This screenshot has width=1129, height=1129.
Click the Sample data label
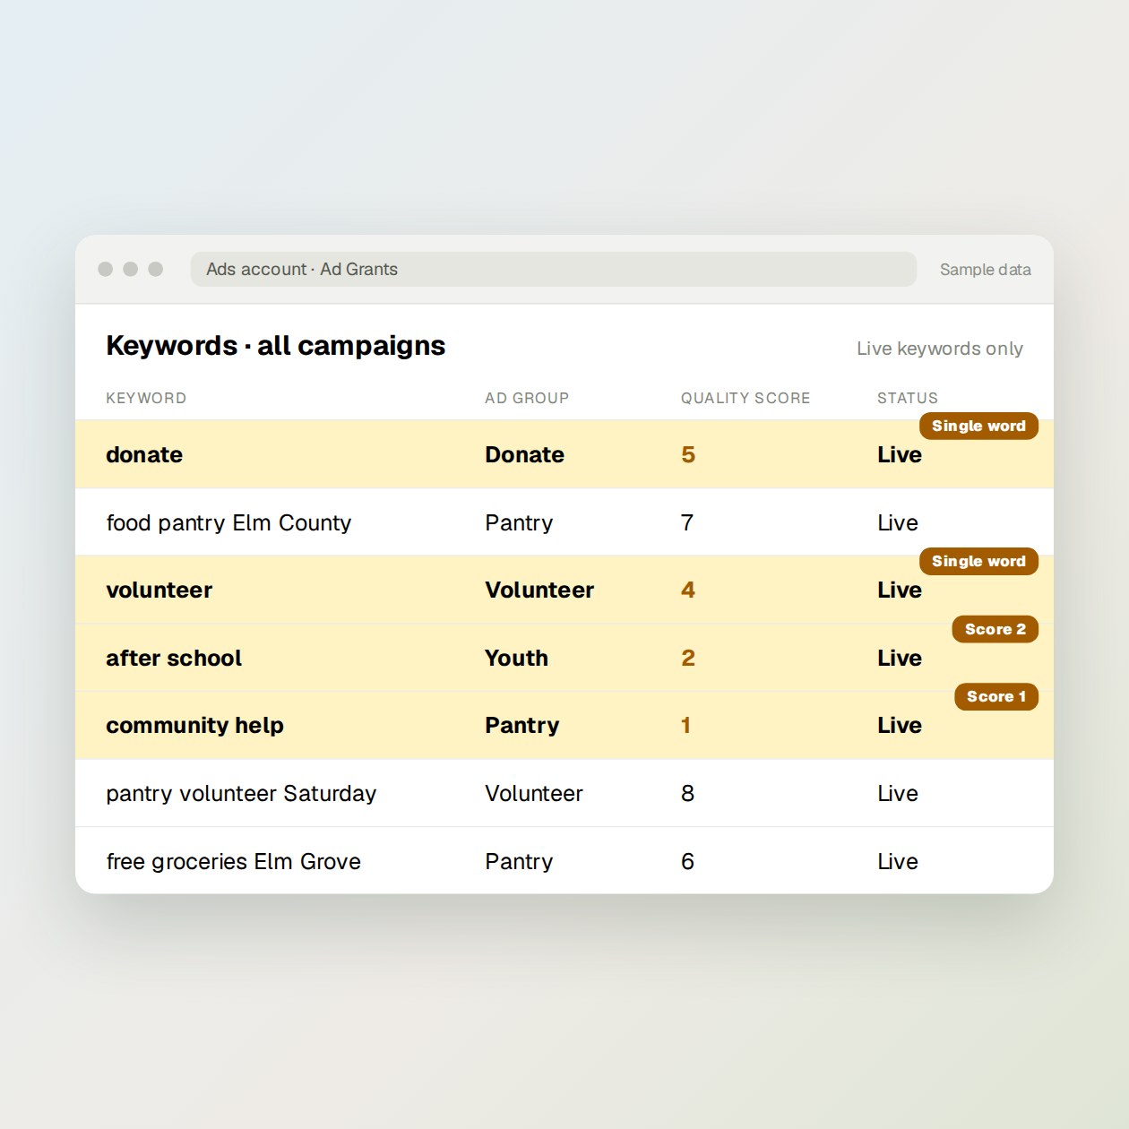pyautogui.click(x=985, y=270)
